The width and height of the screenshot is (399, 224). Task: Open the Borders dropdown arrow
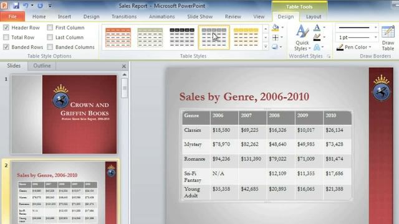point(282,37)
